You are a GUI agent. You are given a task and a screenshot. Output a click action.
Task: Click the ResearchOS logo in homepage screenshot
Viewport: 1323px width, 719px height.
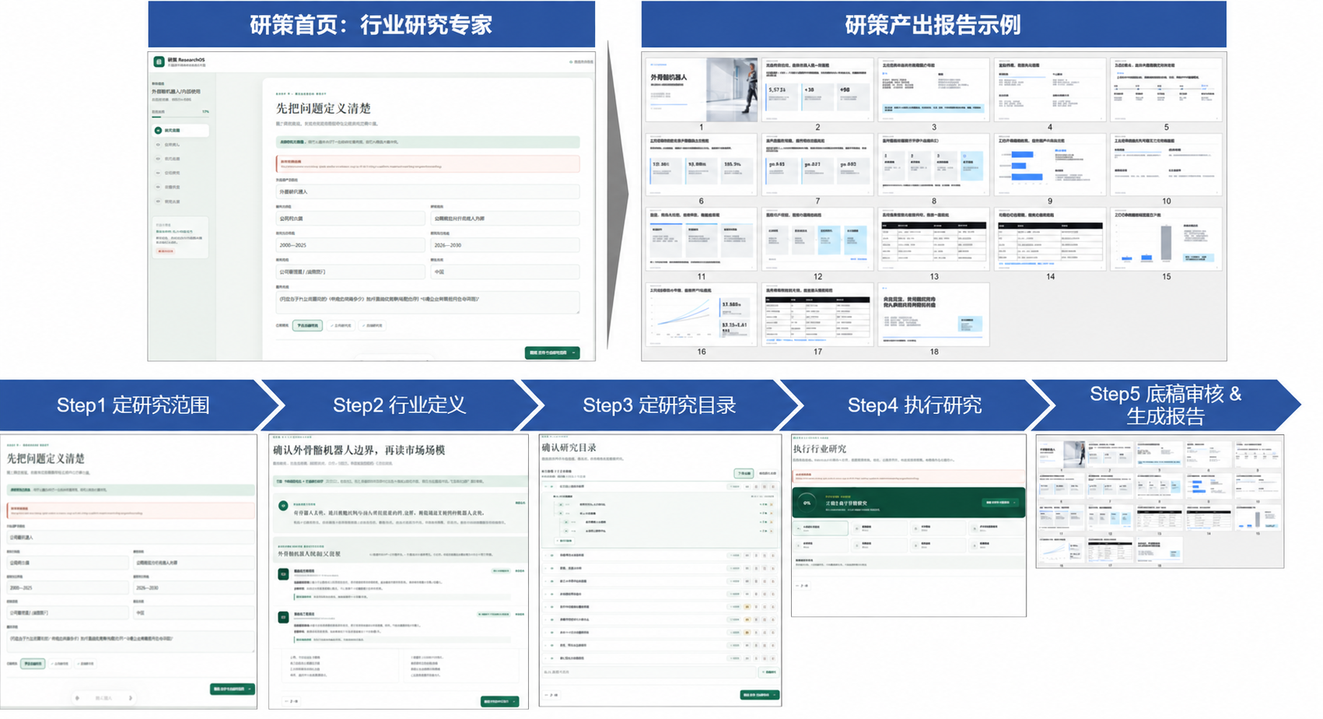159,61
